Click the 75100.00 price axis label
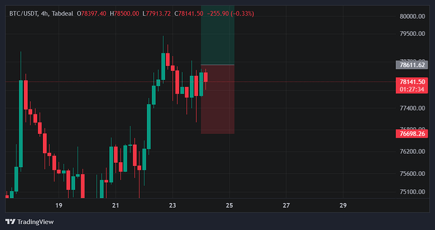Screen dimensions: 435x230 click(x=412, y=192)
